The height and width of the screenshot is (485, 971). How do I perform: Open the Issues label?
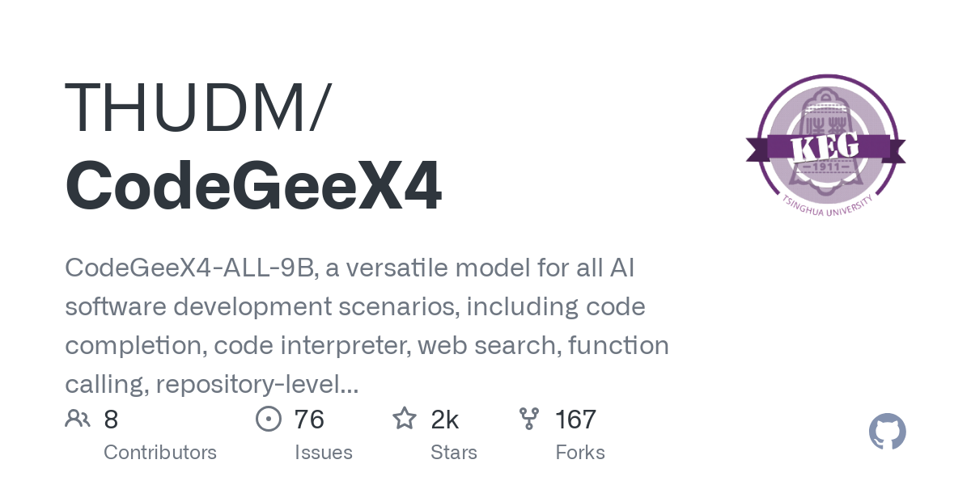coord(323,452)
